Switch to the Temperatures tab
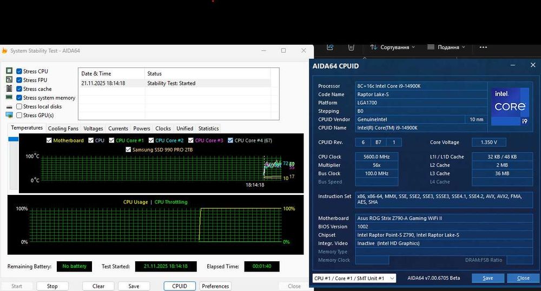This screenshot has height=291, width=541. (27, 128)
